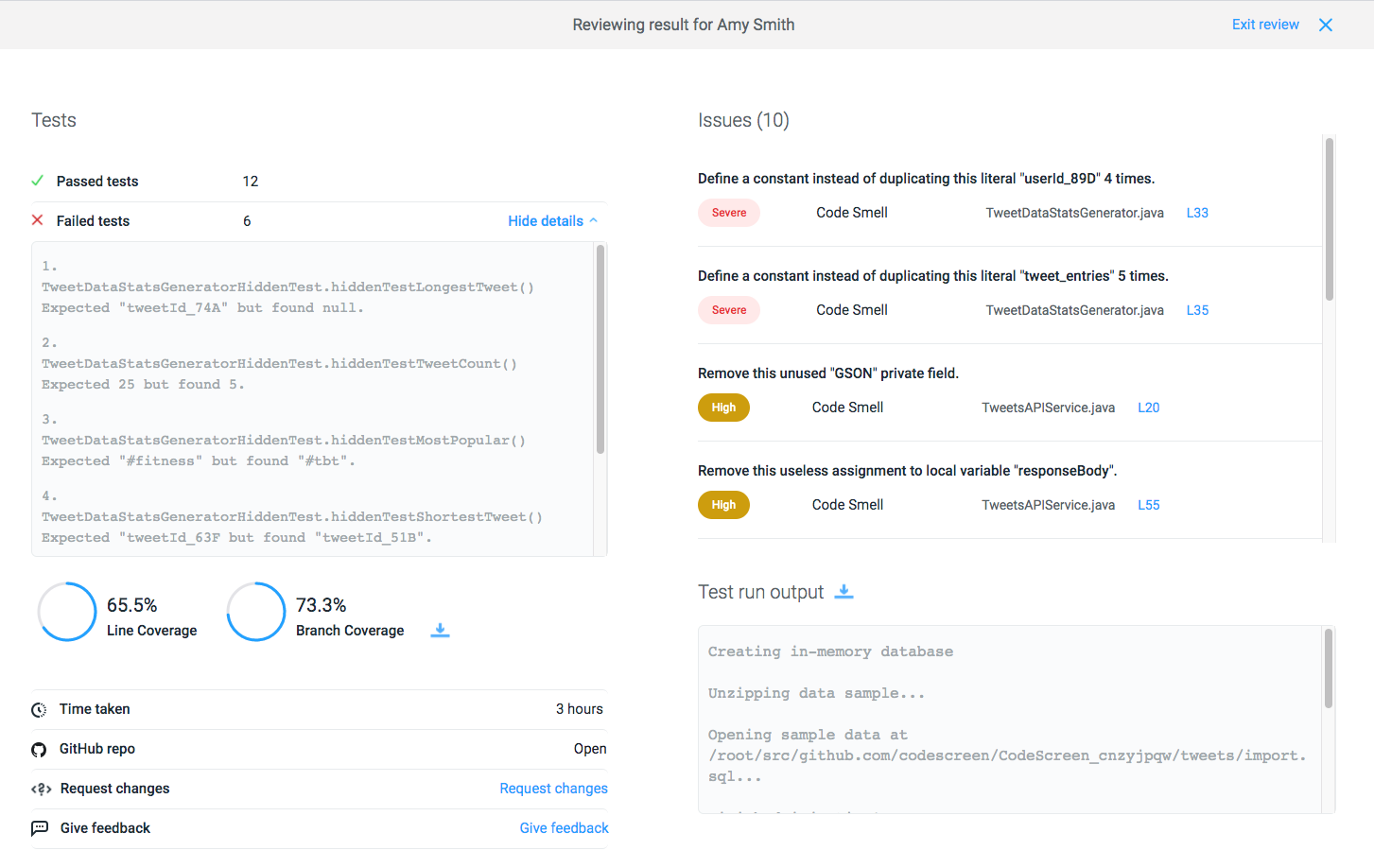Click the green checkmark next to Passed tests
This screenshot has height=868, width=1374.
(37, 180)
